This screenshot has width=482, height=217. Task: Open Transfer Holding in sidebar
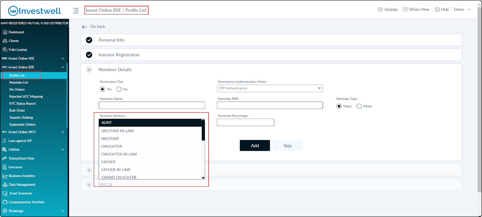click(21, 118)
